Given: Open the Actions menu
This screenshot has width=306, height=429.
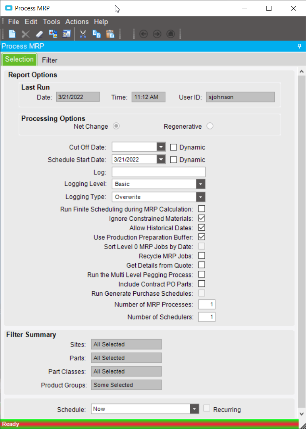Looking at the screenshot, I should [x=77, y=22].
